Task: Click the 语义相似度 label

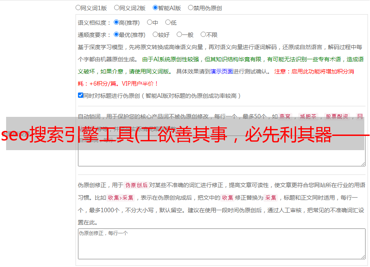Action: click(94, 23)
